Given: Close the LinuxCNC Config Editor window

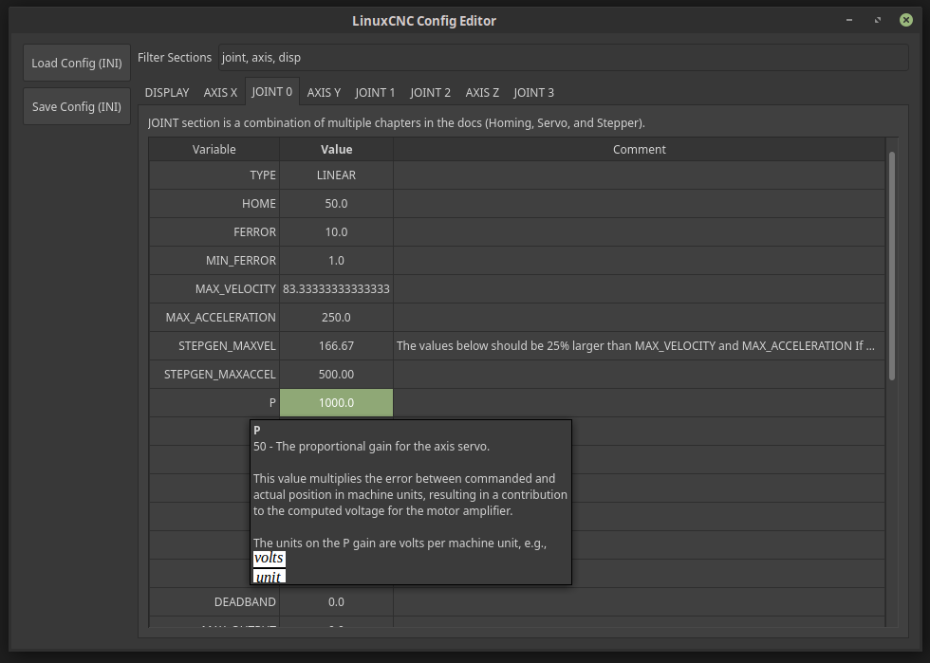Looking at the screenshot, I should click(906, 20).
